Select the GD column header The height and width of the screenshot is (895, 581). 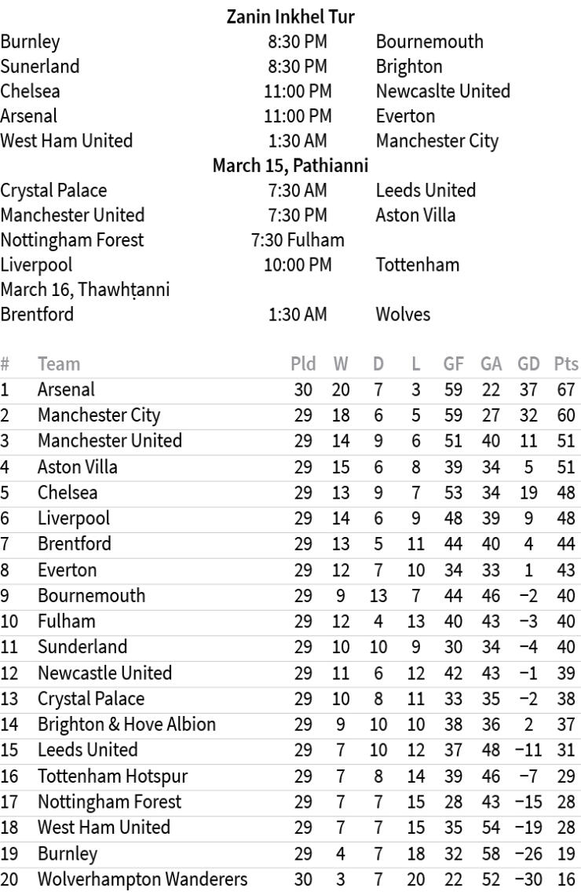(x=528, y=364)
